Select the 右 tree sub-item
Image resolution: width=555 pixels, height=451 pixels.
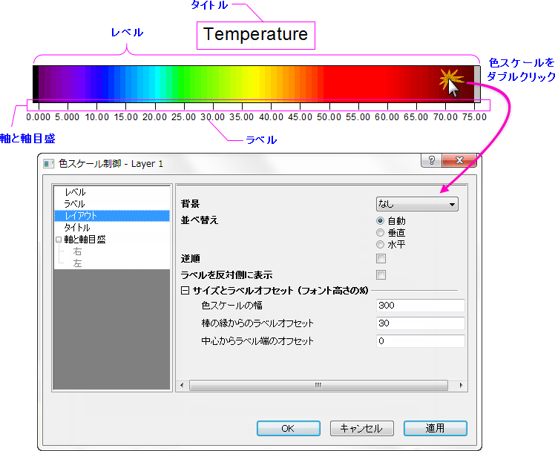(77, 251)
